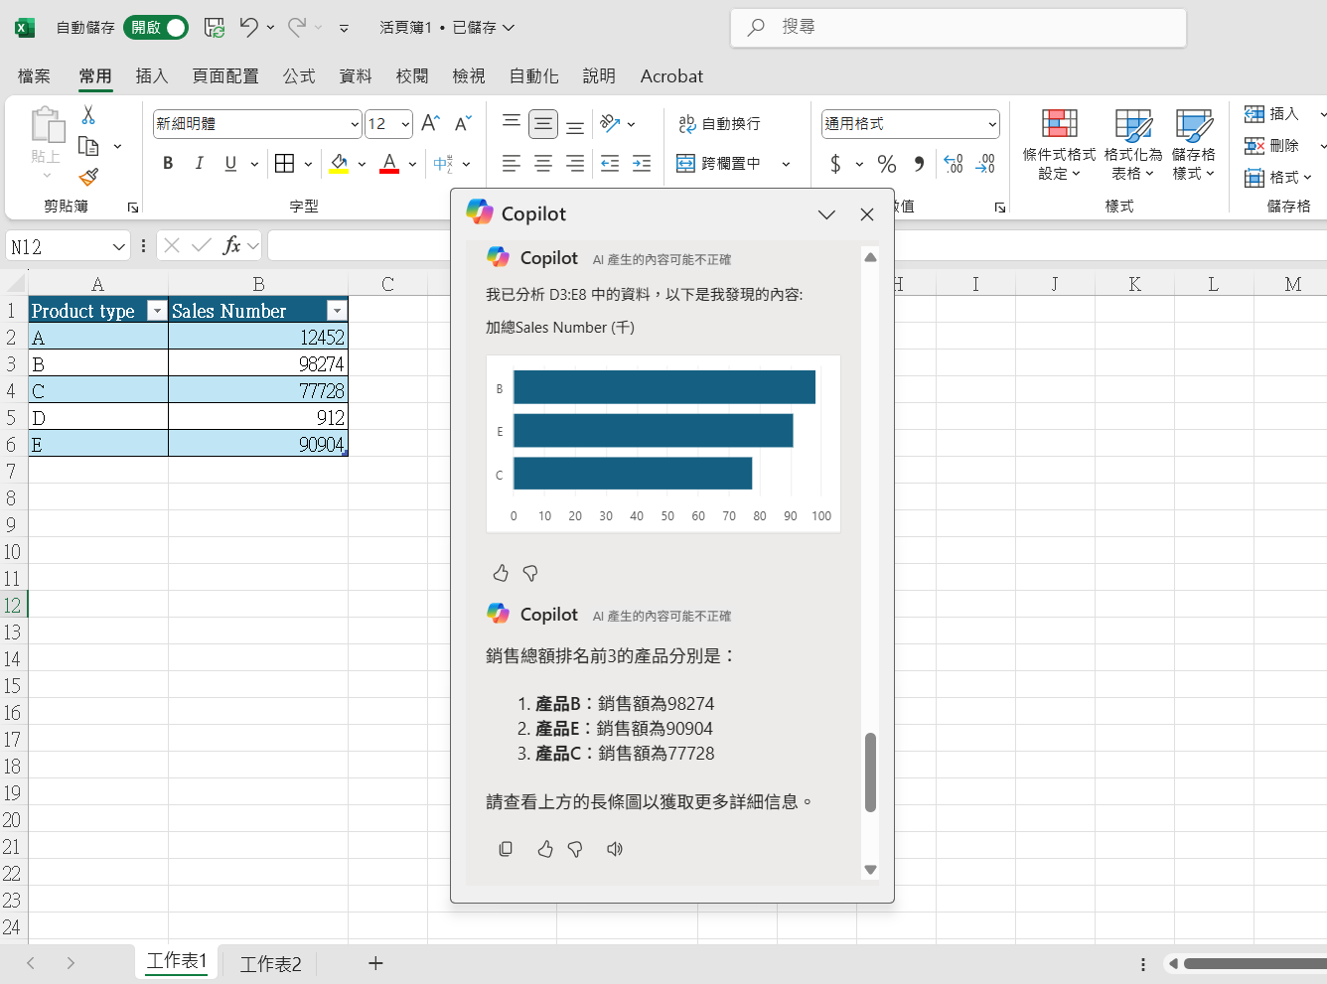Click the Copilot pane scrollbar thumb
The height and width of the screenshot is (984, 1327).
871,773
